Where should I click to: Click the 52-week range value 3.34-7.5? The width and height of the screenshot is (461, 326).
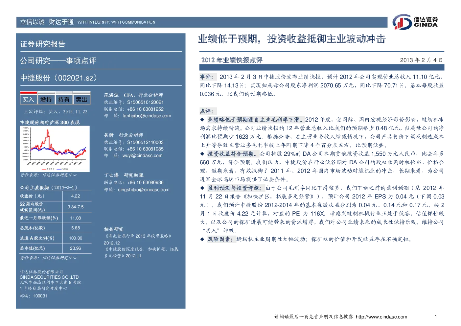(x=76, y=207)
